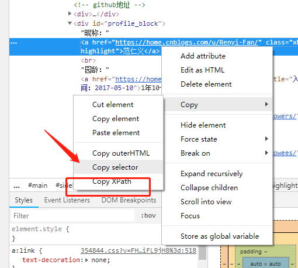
Task: Choose Store as global variable
Action: click(220, 236)
